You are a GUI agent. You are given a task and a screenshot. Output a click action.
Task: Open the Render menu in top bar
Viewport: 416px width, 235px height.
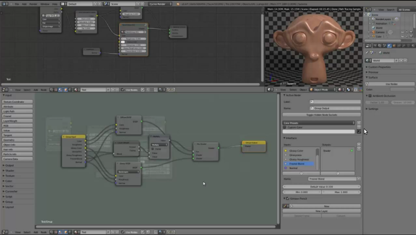pos(33,4)
